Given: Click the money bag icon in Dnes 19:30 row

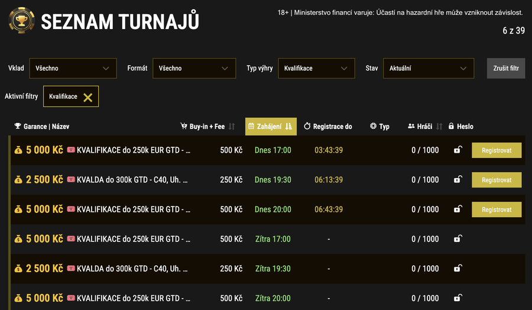Looking at the screenshot, I should (x=18, y=180).
